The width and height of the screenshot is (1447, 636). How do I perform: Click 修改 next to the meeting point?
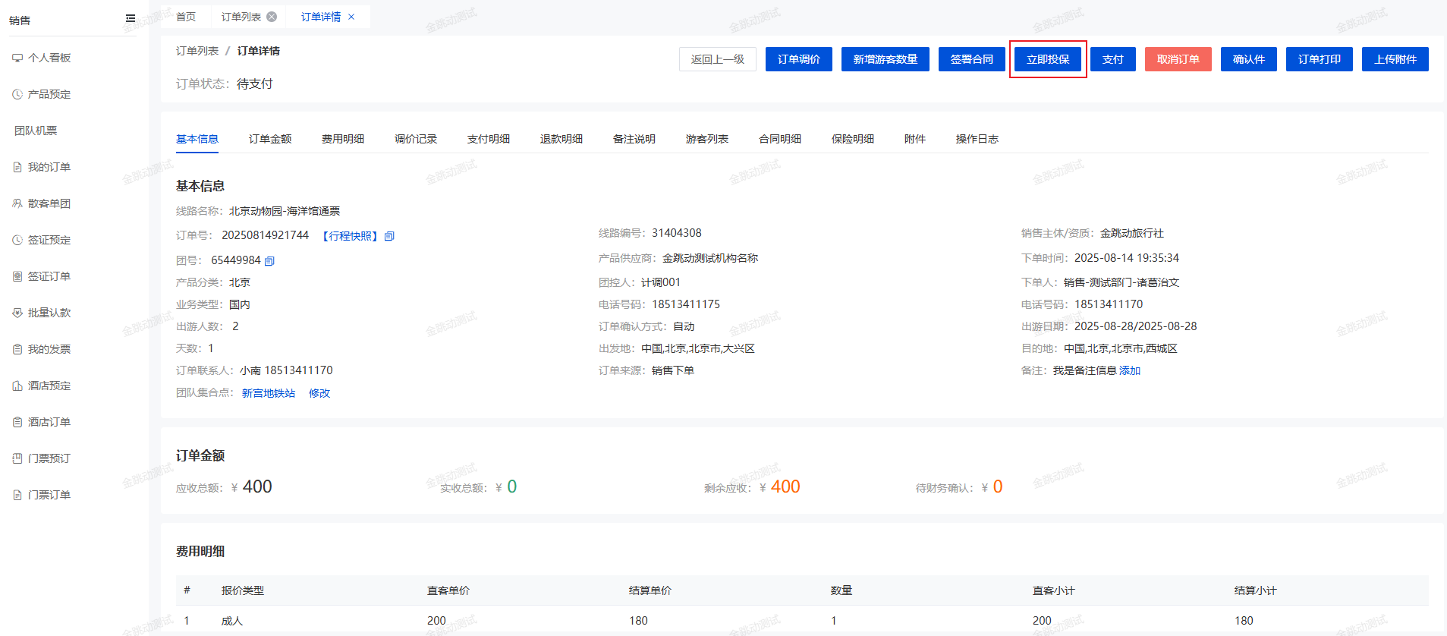[319, 393]
